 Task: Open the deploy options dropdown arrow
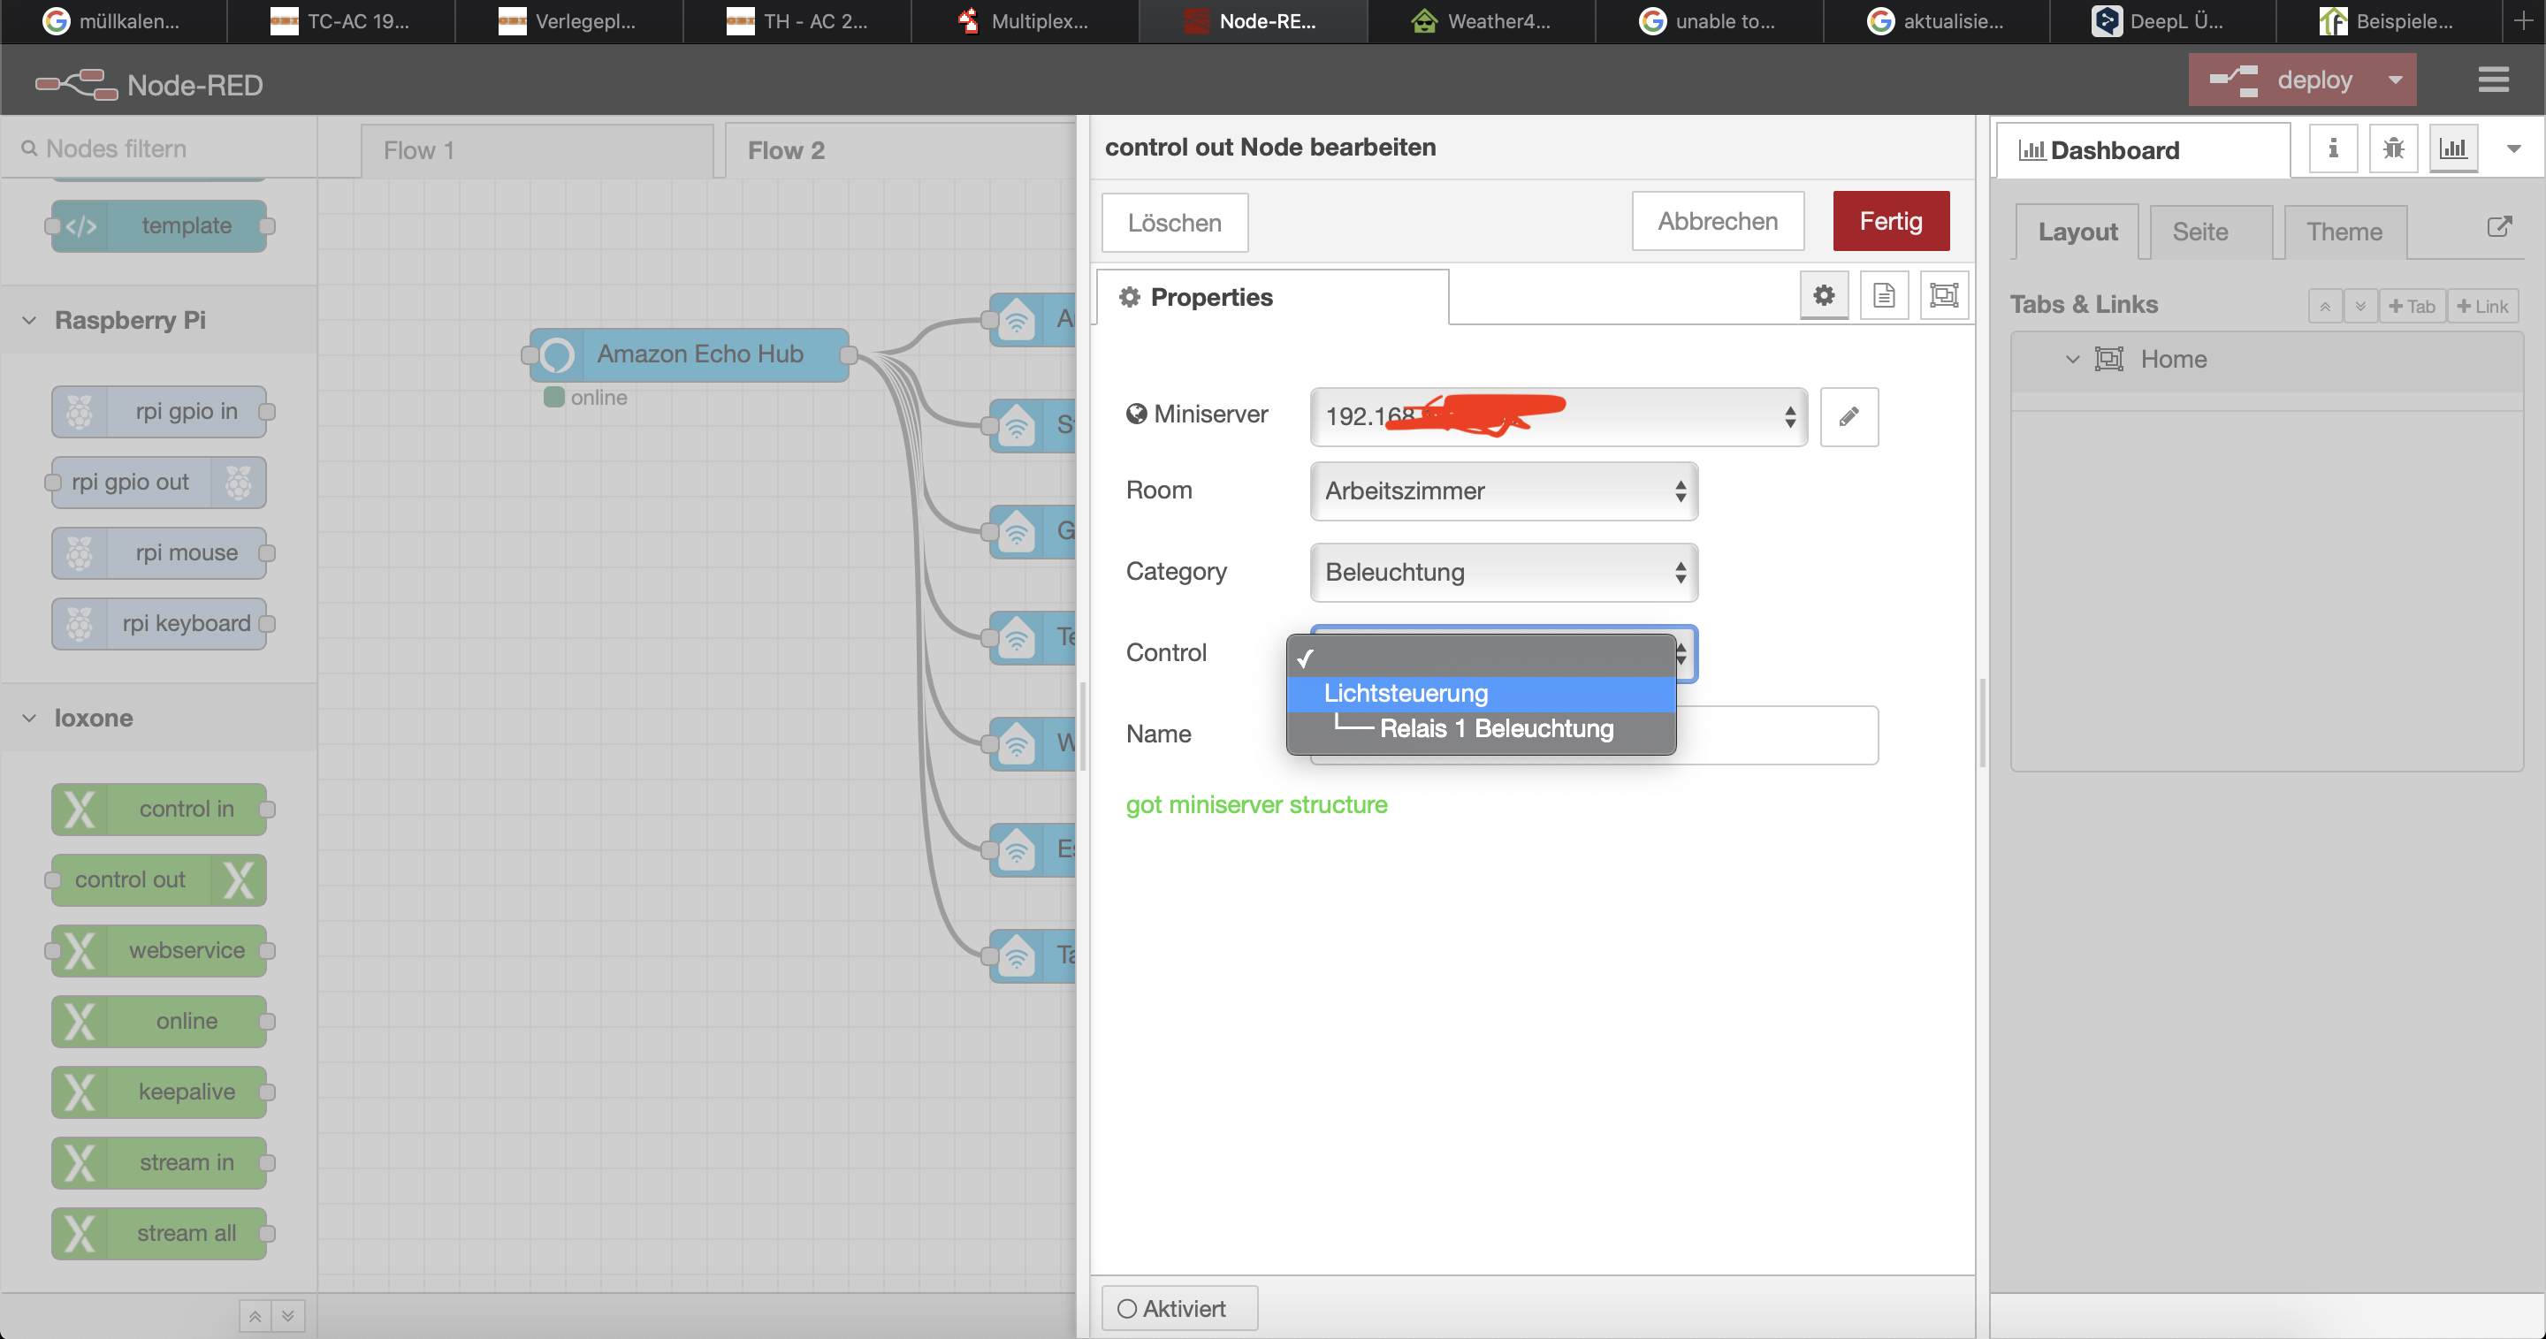(x=2395, y=80)
